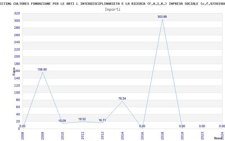Click the x-axis year 2016
The image size is (225, 141).
[x=142, y=136]
